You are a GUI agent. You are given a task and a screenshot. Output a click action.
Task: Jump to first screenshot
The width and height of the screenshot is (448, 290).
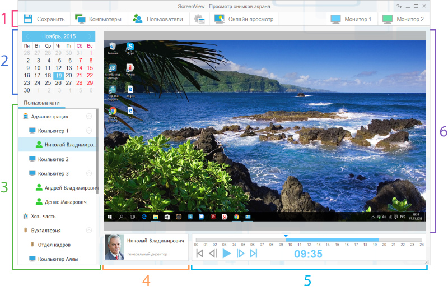click(x=200, y=254)
